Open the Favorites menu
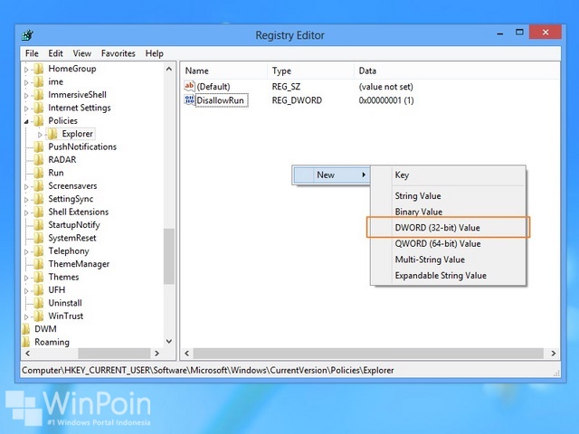 tap(119, 53)
